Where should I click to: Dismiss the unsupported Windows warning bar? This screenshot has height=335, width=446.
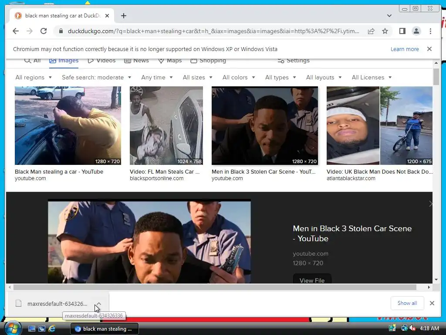[429, 49]
